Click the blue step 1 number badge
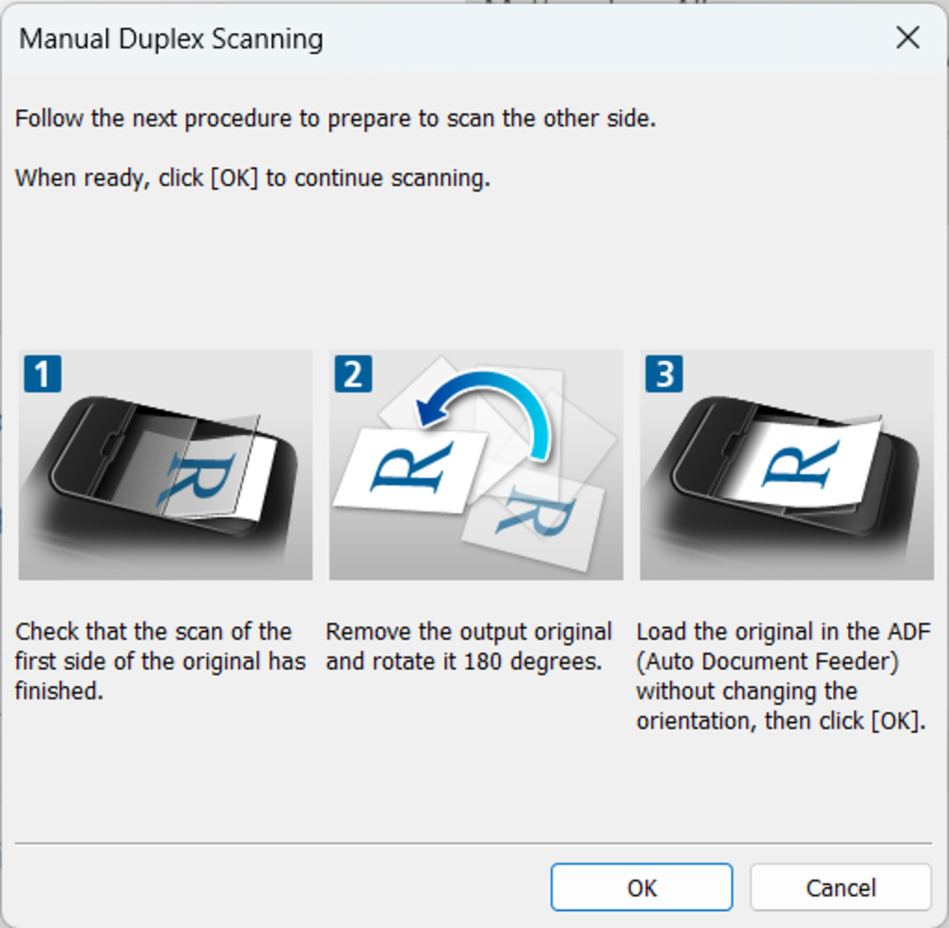Viewport: 949px width, 928px height. point(42,374)
